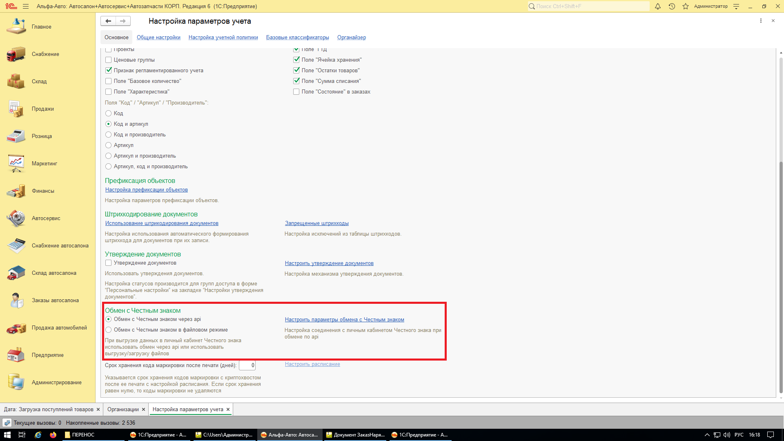Open the Настроить расписание link
784x441 pixels.
(312, 364)
